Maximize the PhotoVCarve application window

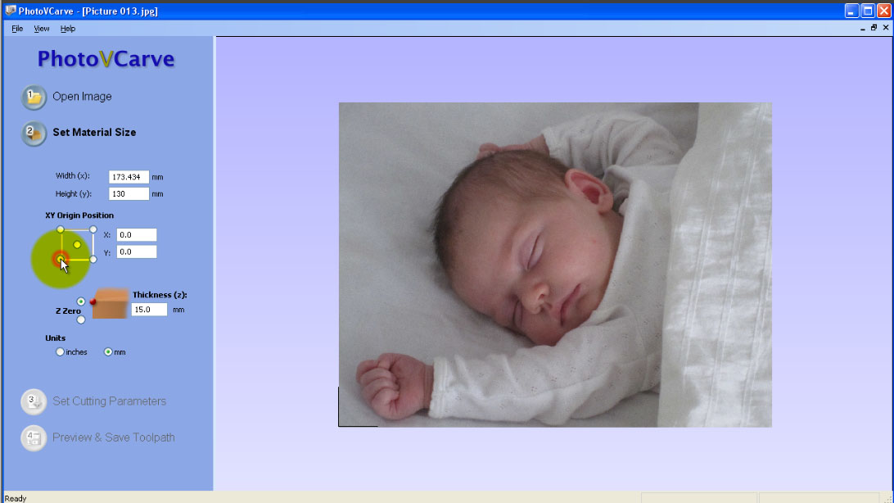pos(868,11)
